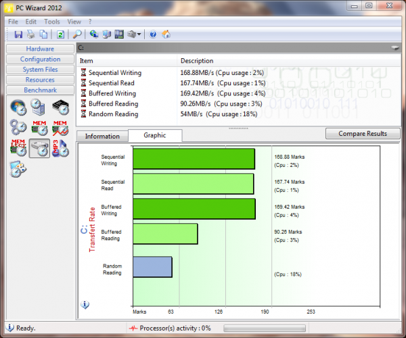Run the MEM latency benchmark icon
Screen dimensions: 406x338
(x=18, y=148)
